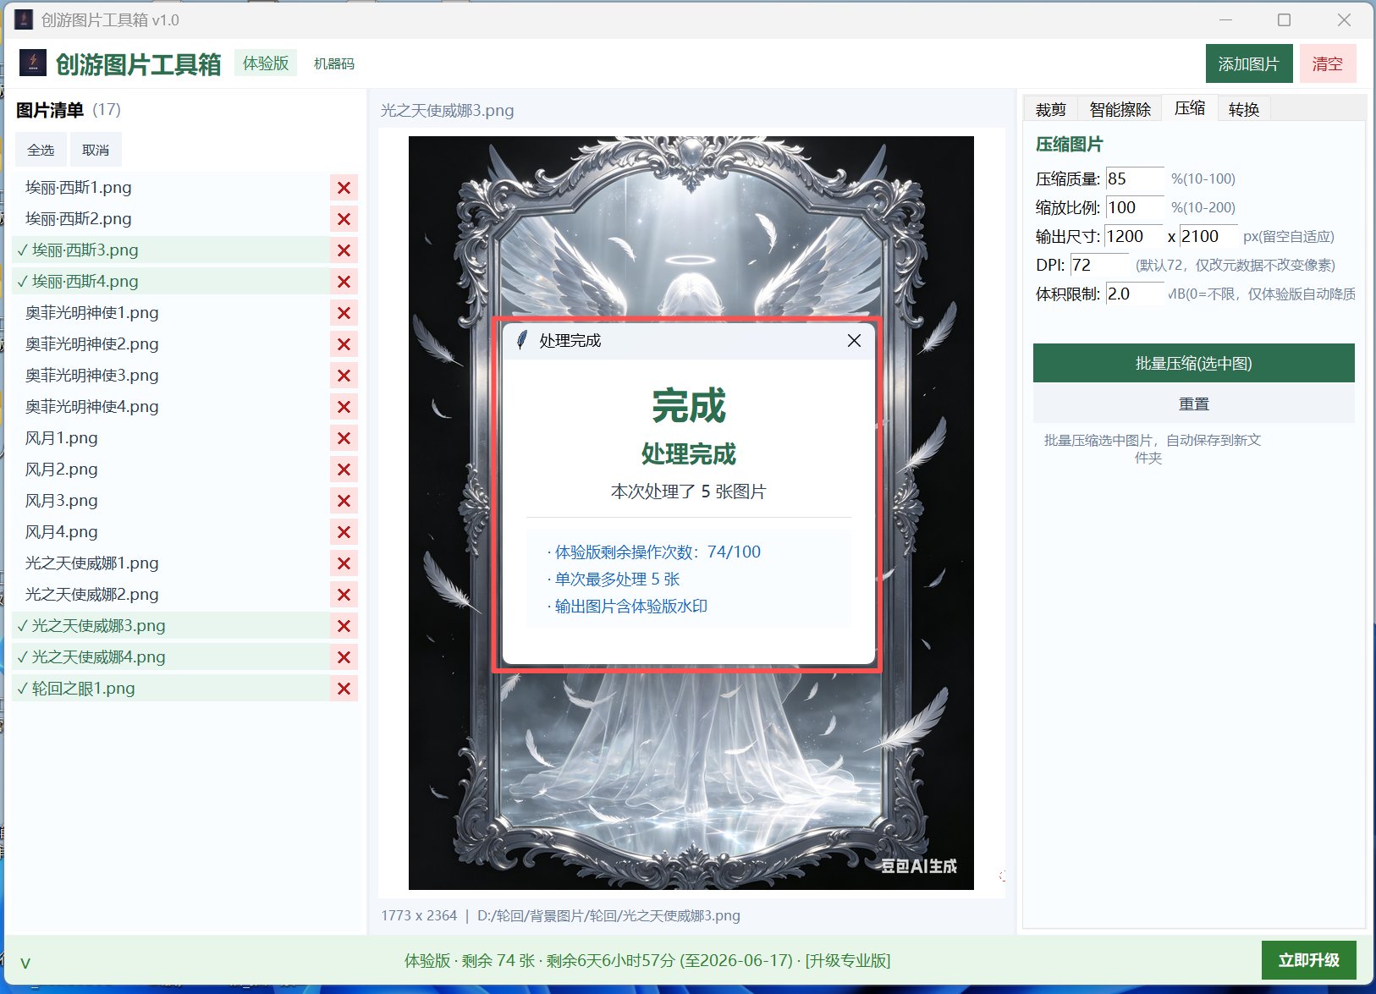Remove 奥菲光明神使1.png from the list

click(344, 313)
